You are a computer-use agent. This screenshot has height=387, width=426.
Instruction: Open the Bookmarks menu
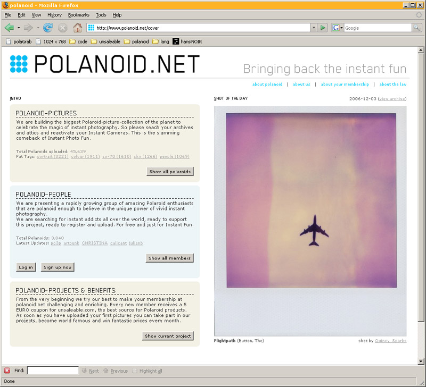[x=79, y=15]
